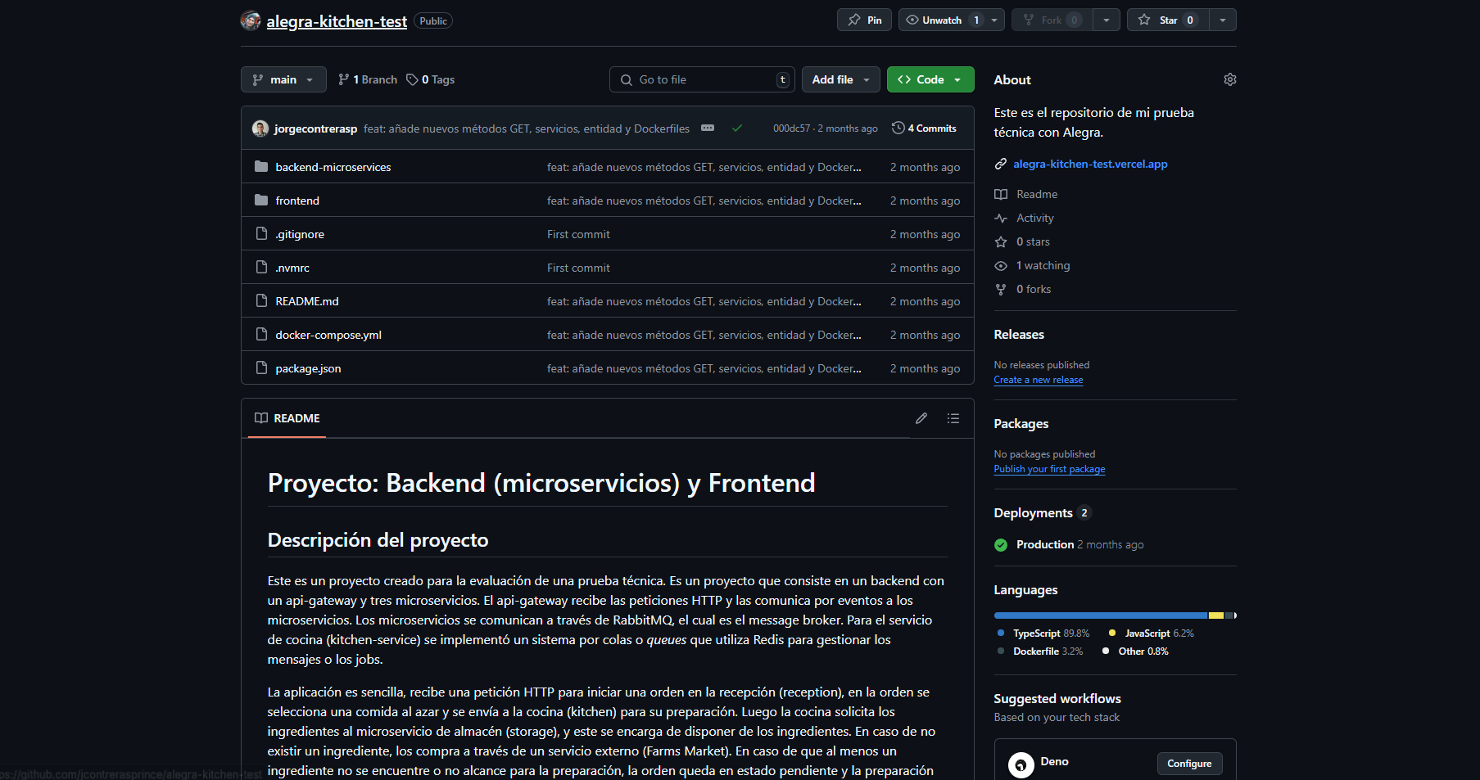This screenshot has width=1480, height=780.
Task: Click JavaScript yellow segment in languages bar
Action: click(1216, 615)
